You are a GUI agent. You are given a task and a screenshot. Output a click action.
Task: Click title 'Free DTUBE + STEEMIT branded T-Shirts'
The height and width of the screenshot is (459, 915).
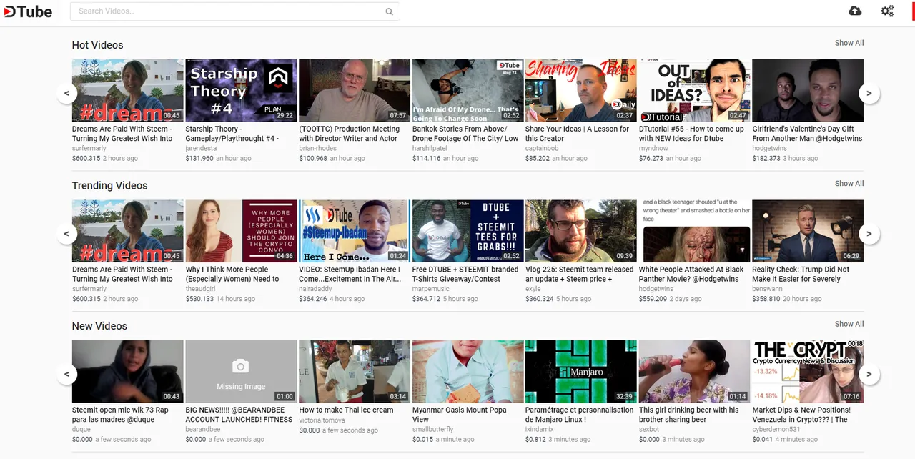tap(465, 275)
